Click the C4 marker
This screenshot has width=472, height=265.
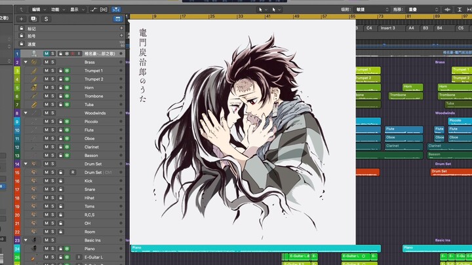(369, 28)
